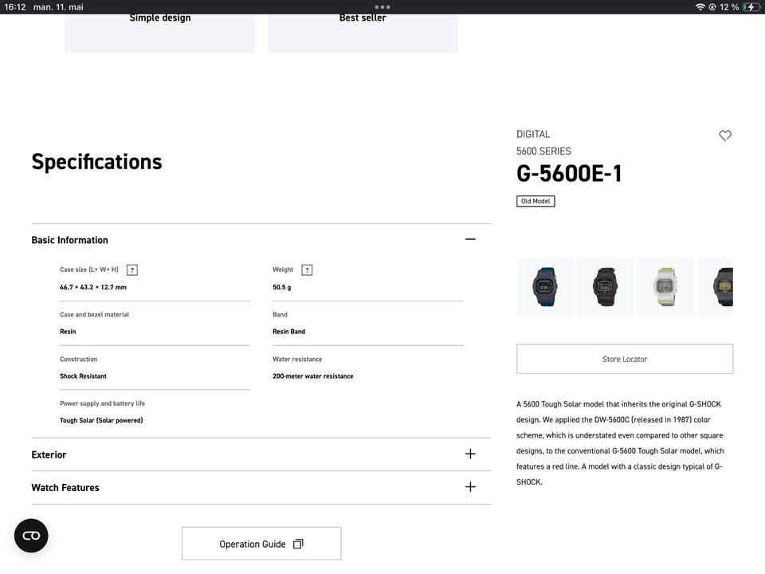765x574 pixels.
Task: Click the DIGITAL category label
Action: point(533,134)
